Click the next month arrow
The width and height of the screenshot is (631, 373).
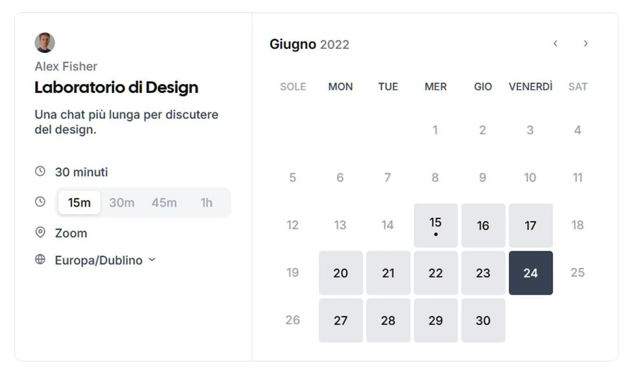[x=585, y=44]
